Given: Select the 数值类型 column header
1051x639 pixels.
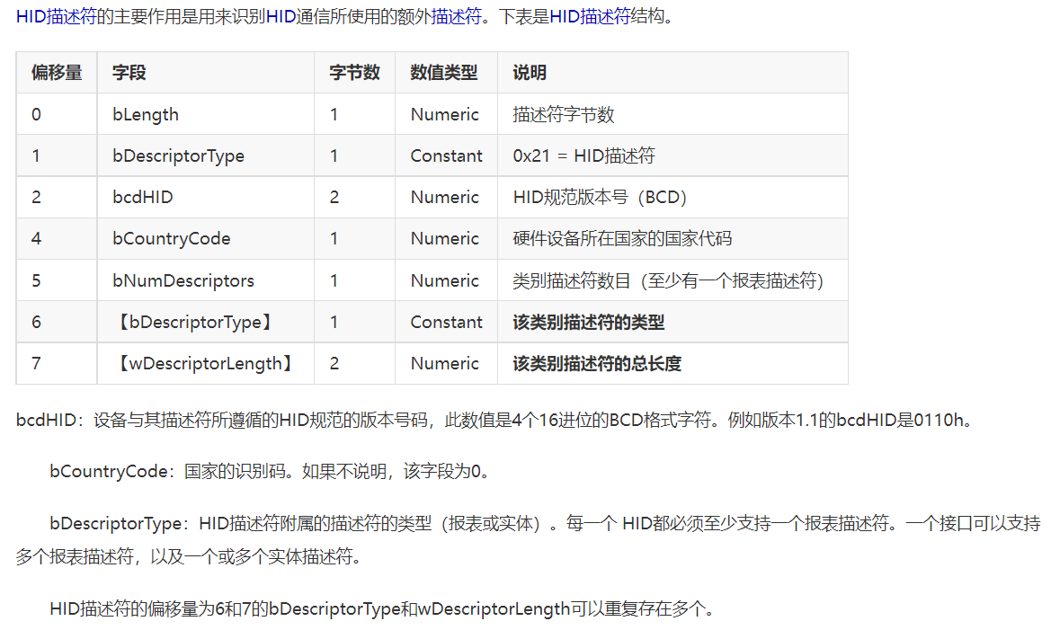Looking at the screenshot, I should pos(444,73).
